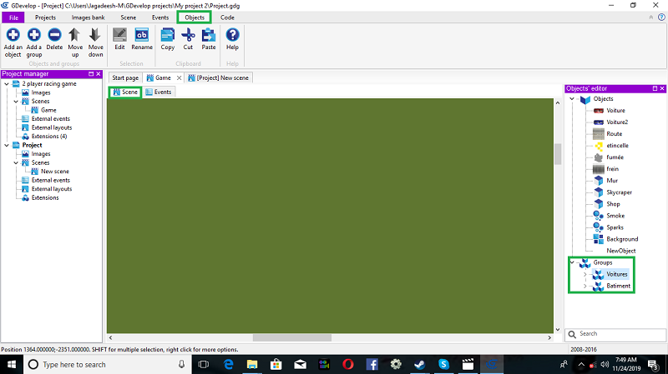Select the Voiture object
The width and height of the screenshot is (668, 374).
[x=615, y=111]
